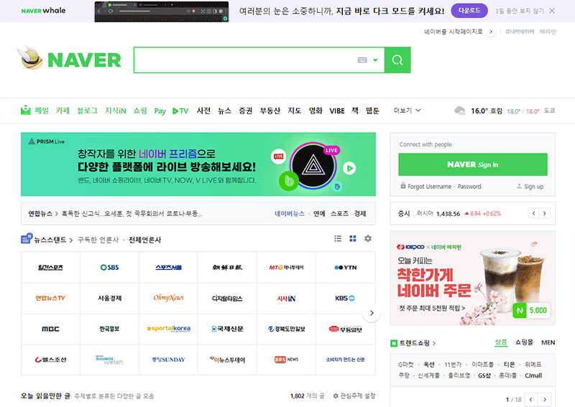
Task: Switch newsstand to list view
Action: [338, 238]
